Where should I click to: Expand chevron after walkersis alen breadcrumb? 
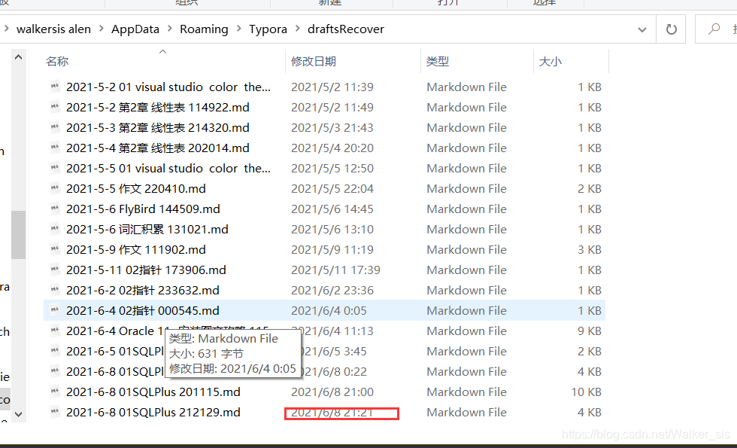coord(101,29)
